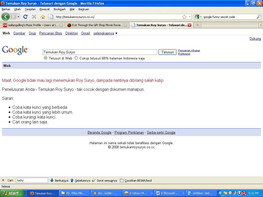The width and height of the screenshot is (263, 197).
Task: Open a new tab with the plus button
Action: 198,25
